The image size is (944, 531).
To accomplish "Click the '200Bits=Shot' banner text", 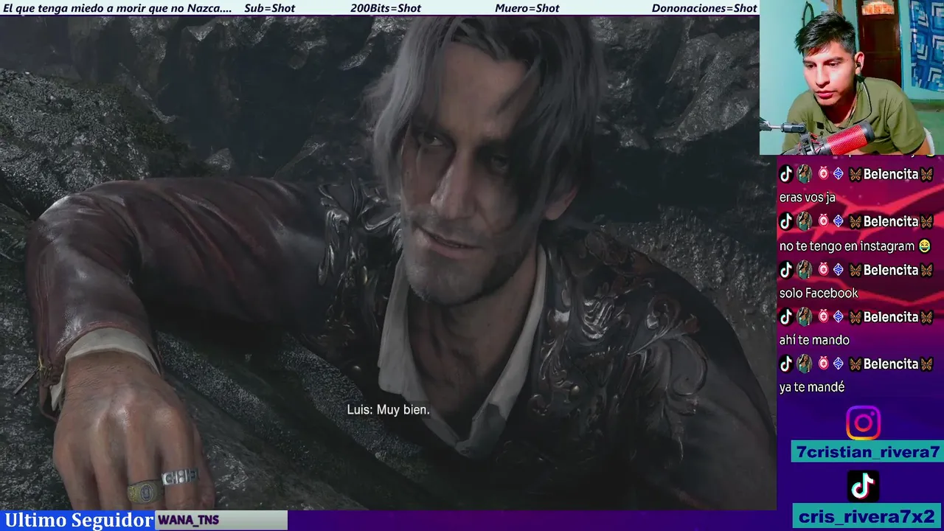I will pyautogui.click(x=386, y=8).
